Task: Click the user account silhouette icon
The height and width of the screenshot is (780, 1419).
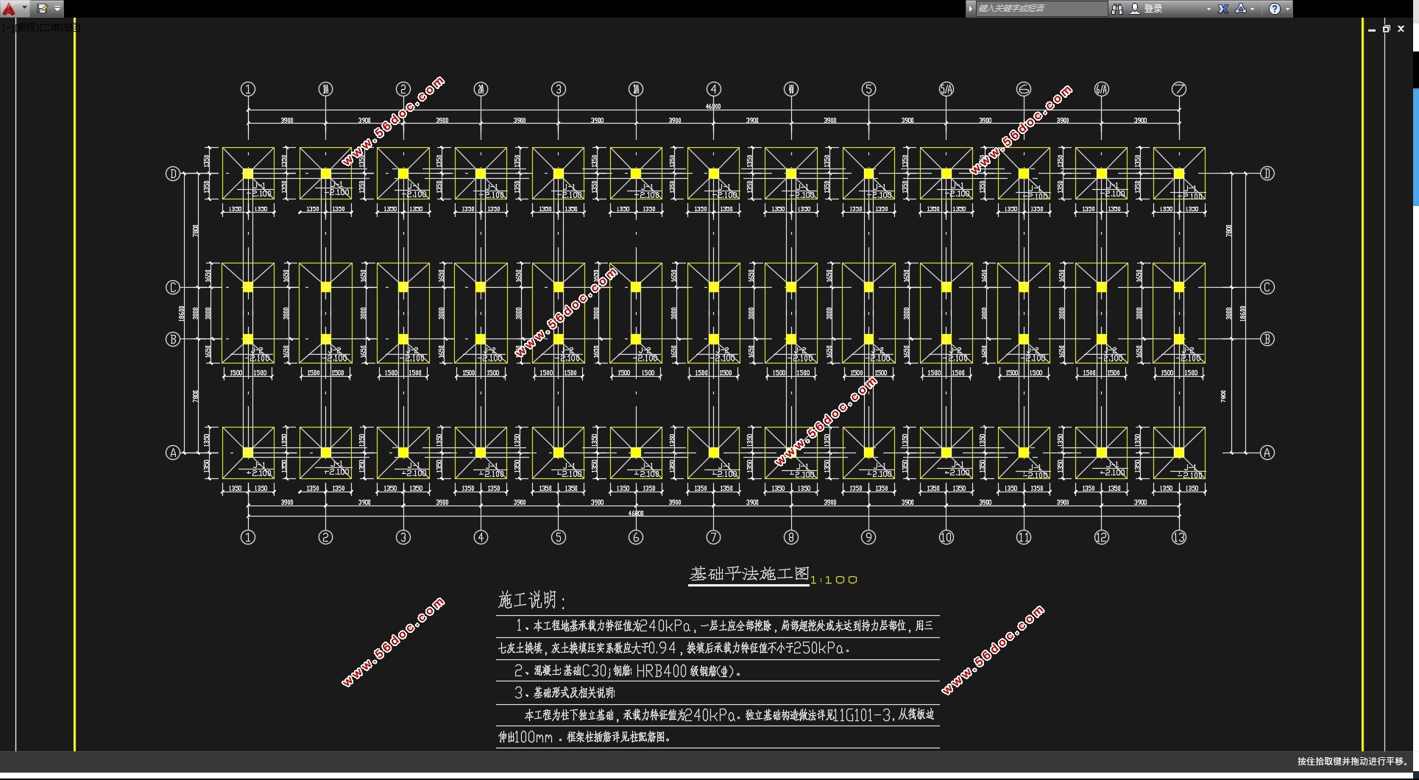Action: [x=1134, y=9]
